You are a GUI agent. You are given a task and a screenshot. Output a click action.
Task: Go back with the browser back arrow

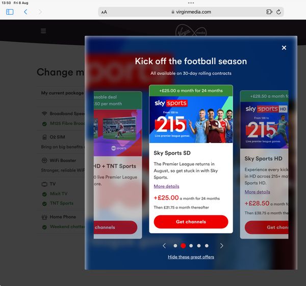pos(25,12)
